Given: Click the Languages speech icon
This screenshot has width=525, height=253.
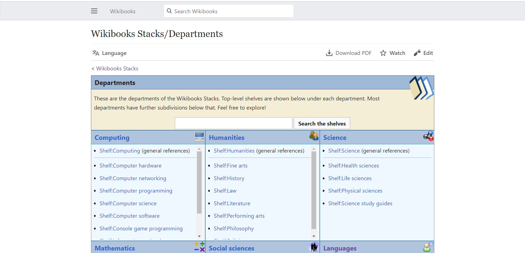Looking at the screenshot, I should pyautogui.click(x=428, y=247).
